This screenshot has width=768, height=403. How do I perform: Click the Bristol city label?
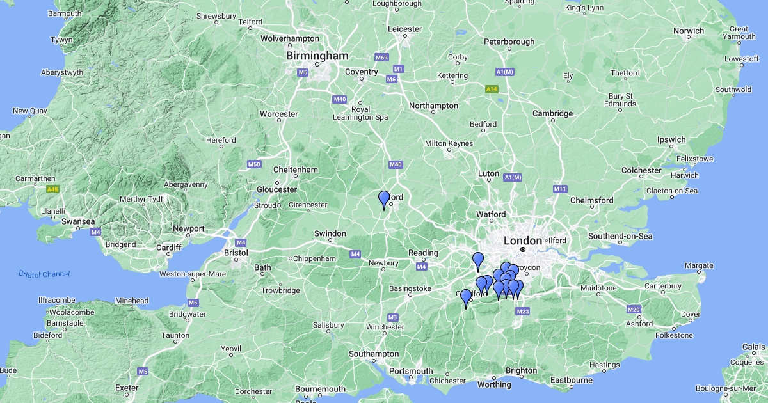click(x=236, y=253)
